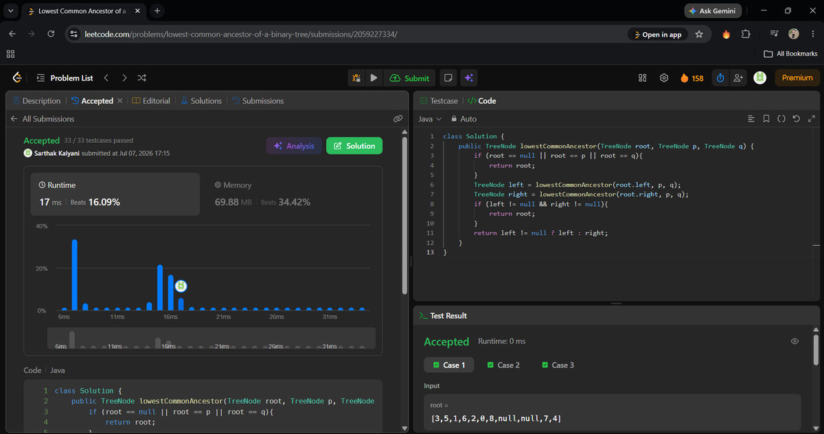Open the Description tab
824x434 pixels.
click(x=36, y=101)
